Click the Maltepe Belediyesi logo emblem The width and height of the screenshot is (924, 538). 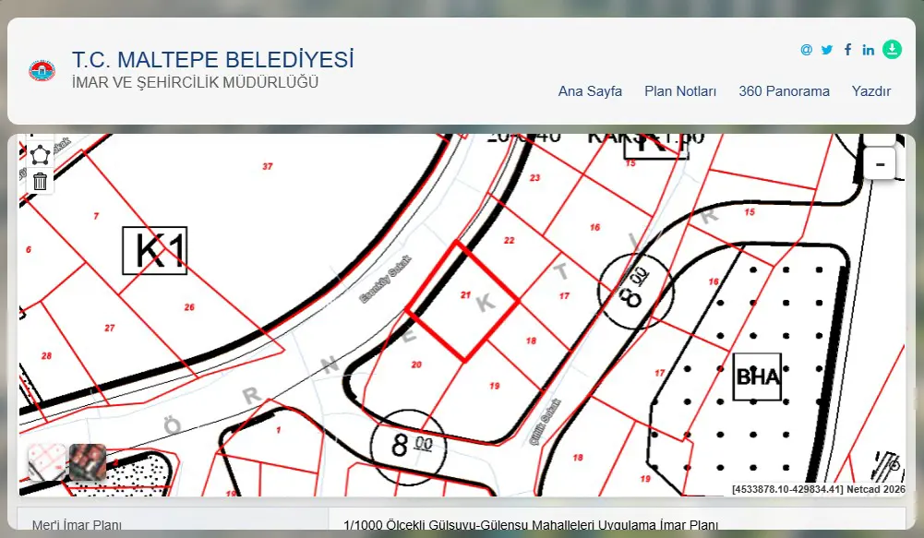point(42,71)
